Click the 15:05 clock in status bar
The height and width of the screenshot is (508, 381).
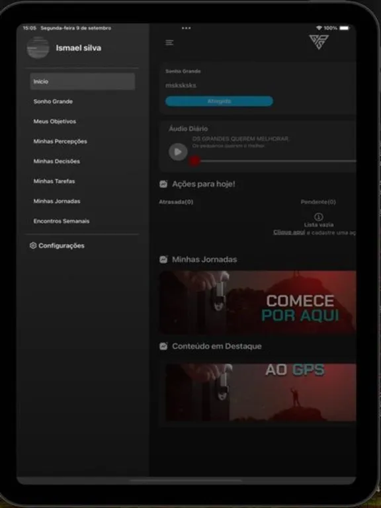point(30,28)
